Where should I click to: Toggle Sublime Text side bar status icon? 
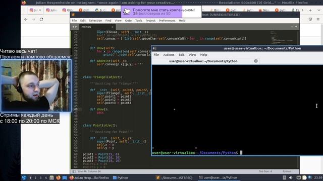(74, 171)
